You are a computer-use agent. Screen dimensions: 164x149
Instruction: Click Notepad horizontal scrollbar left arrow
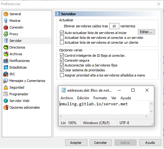61,117
